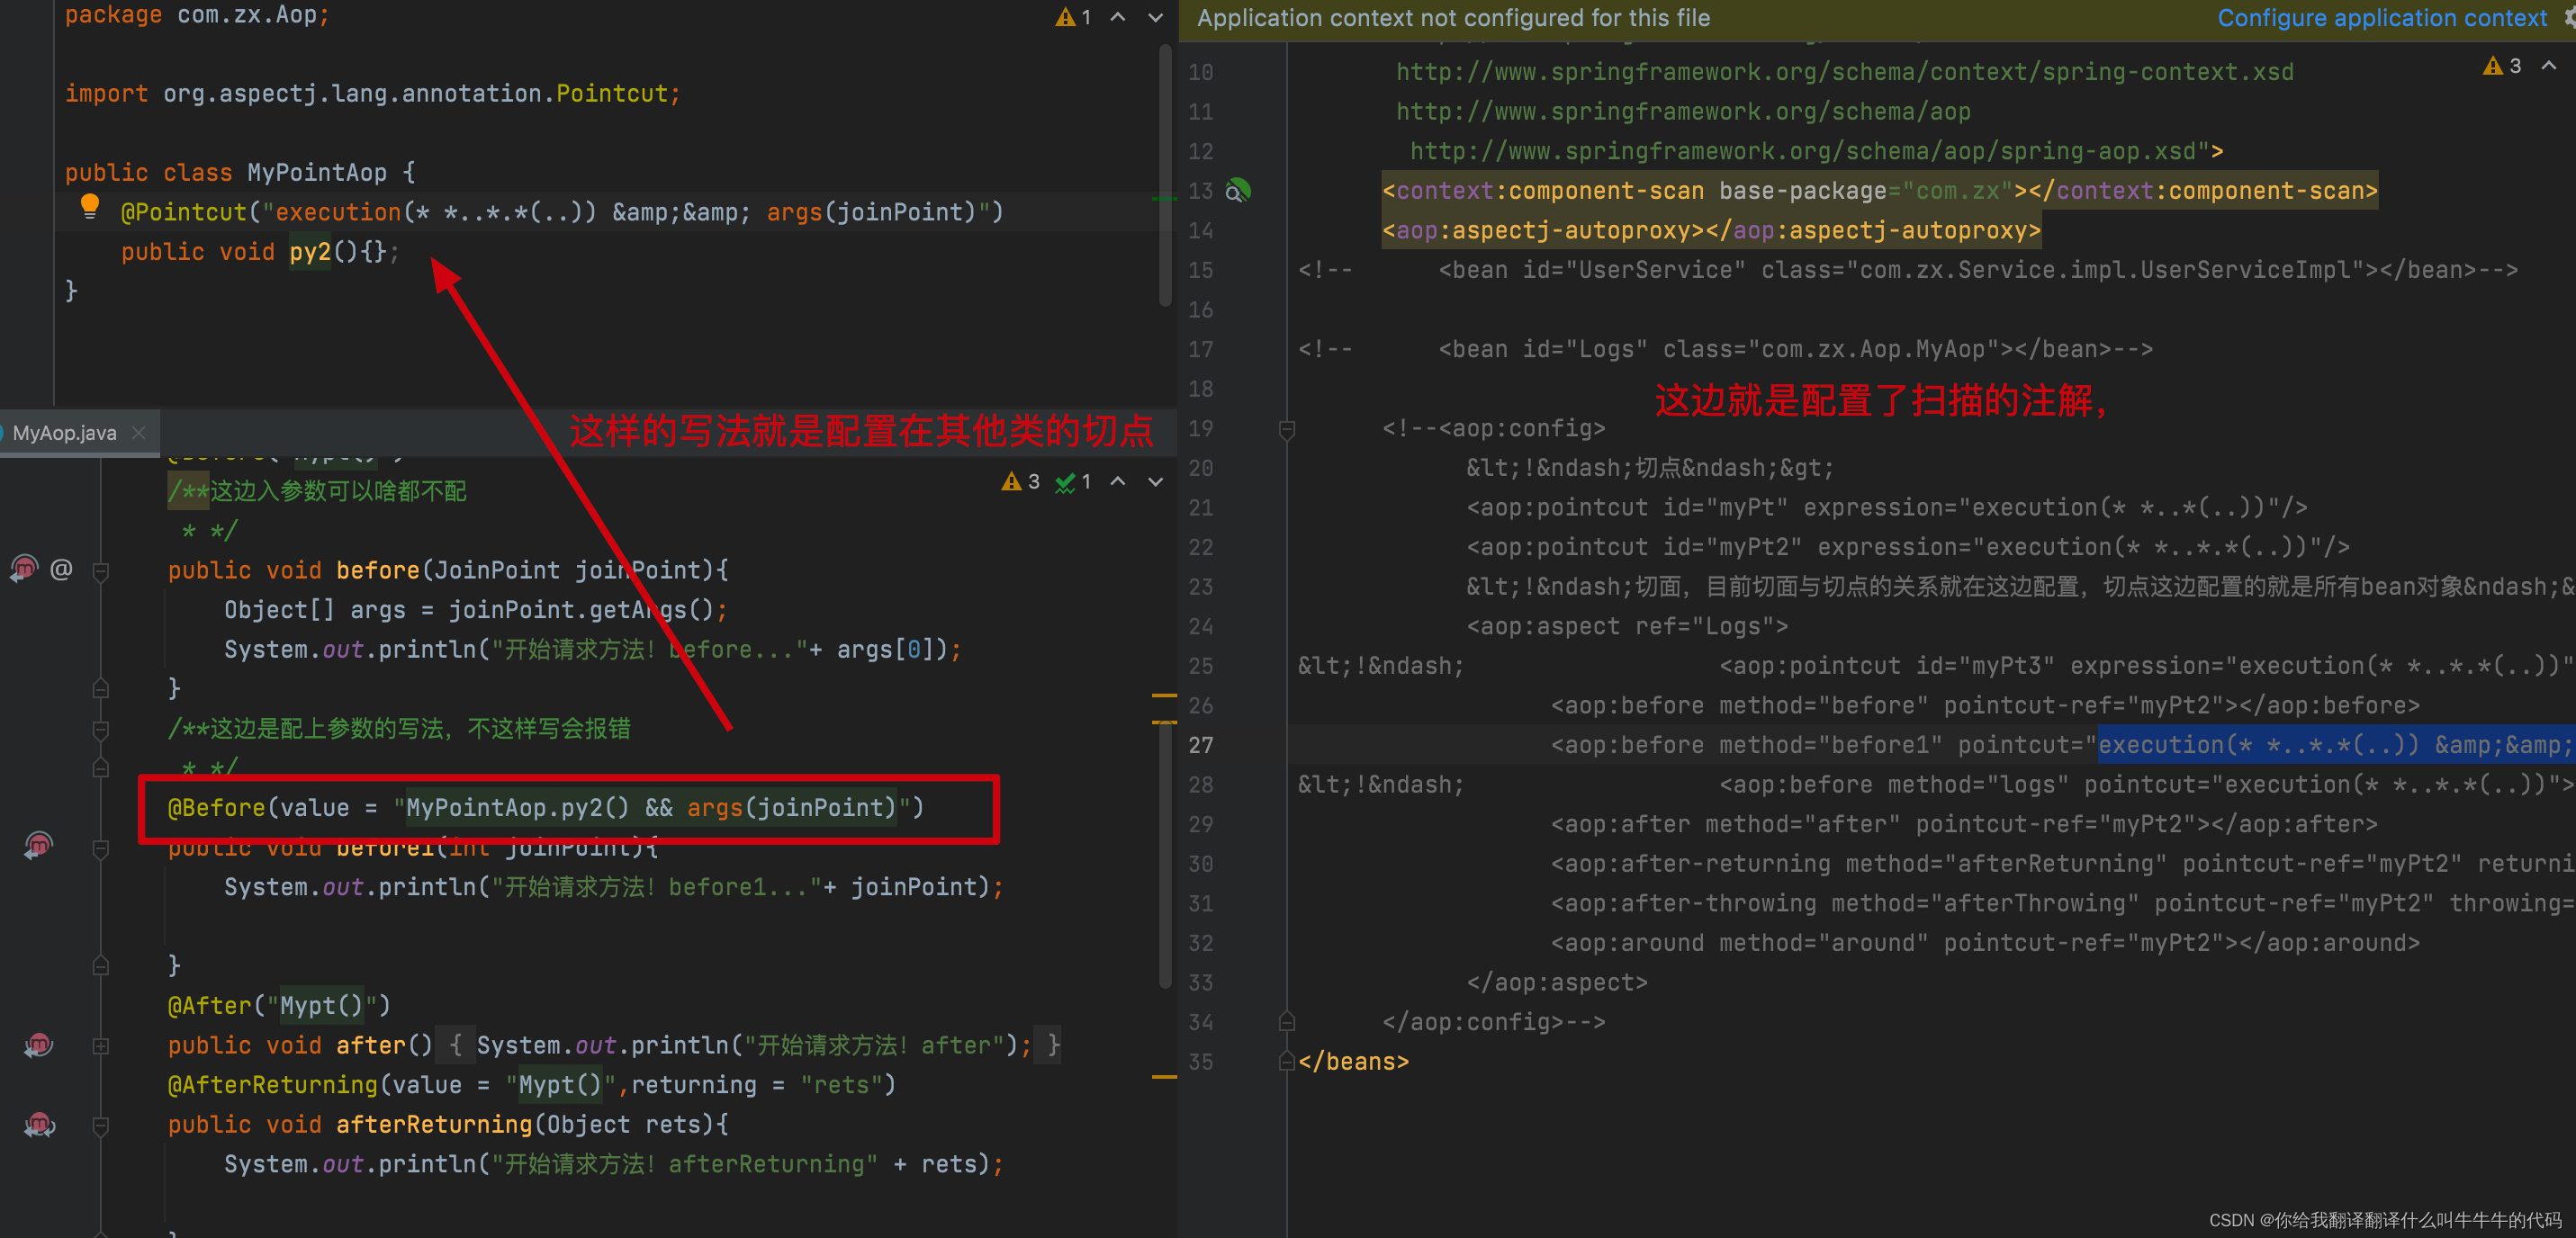Expand the folded after() method body
The height and width of the screenshot is (1238, 2576).
[101, 1046]
